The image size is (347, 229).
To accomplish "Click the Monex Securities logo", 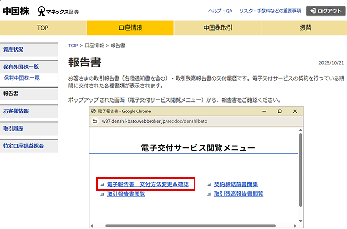I will click(x=58, y=11).
